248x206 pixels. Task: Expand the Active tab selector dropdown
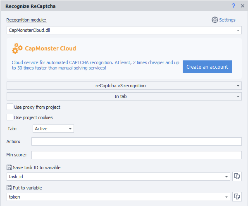pos(70,129)
